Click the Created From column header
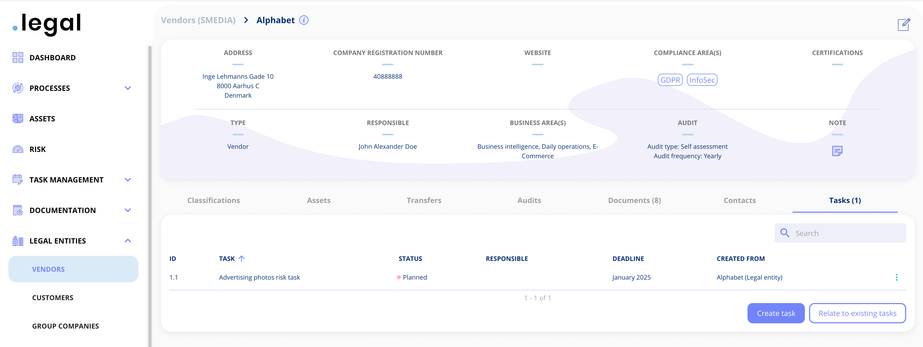Screen dimensions: 923x347 741,259
